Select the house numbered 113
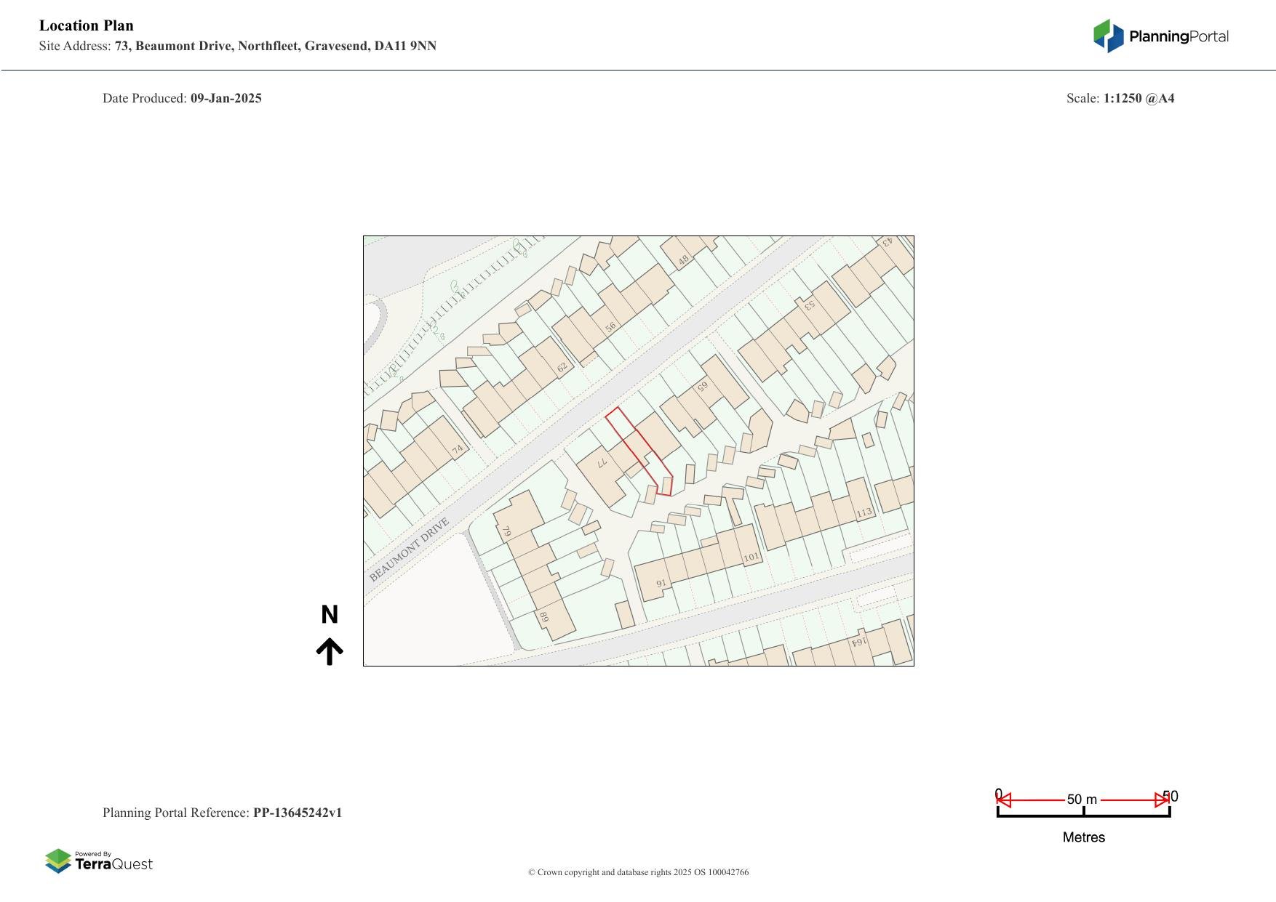Image resolution: width=1276 pixels, height=902 pixels. [864, 512]
